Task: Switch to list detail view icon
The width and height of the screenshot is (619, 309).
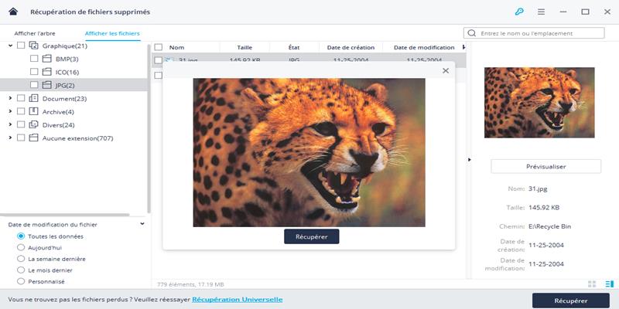Action: click(609, 285)
